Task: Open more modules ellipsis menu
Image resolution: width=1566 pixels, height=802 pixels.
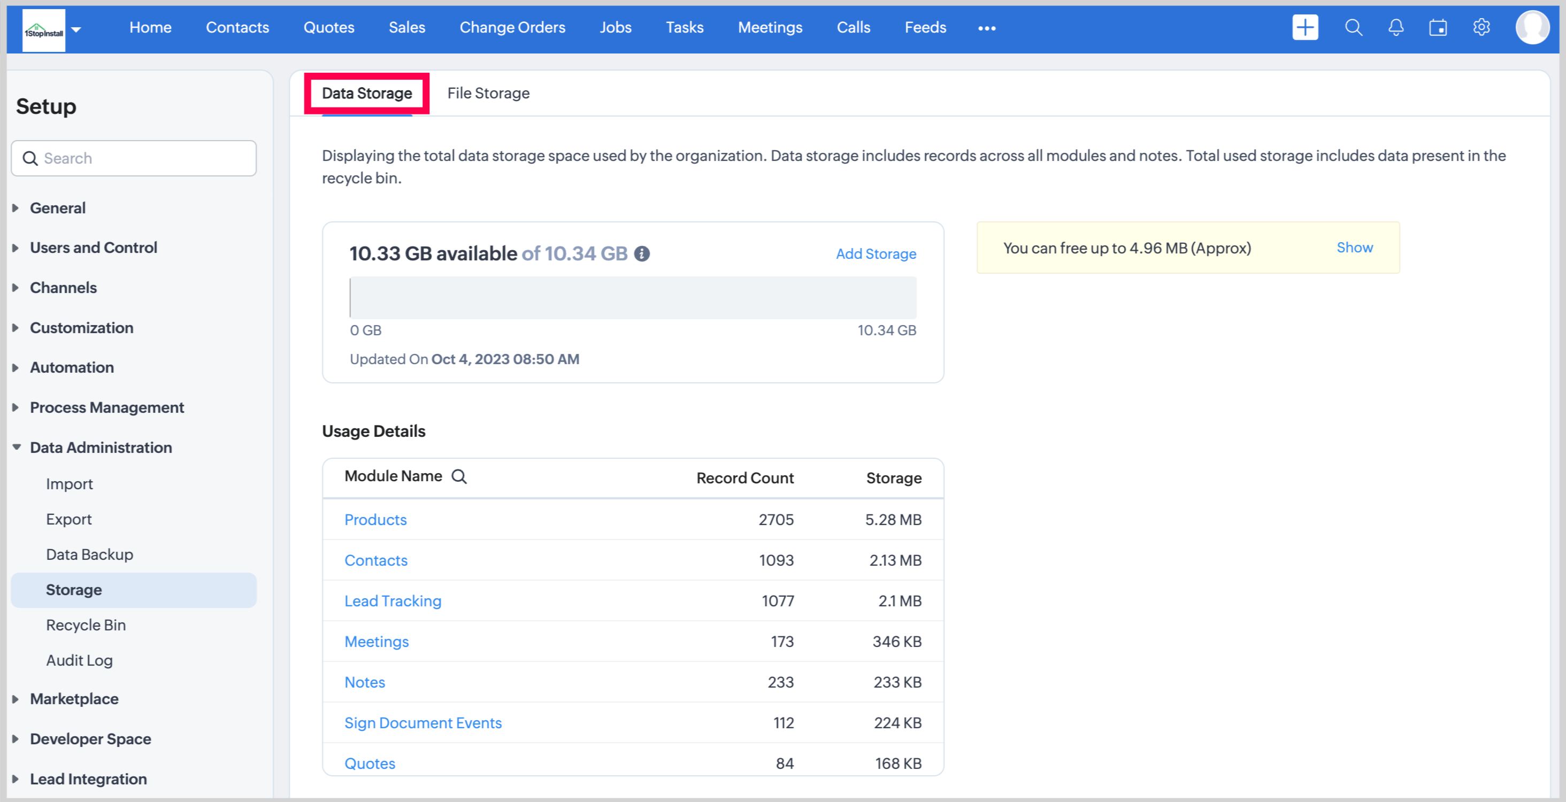Action: coord(986,28)
